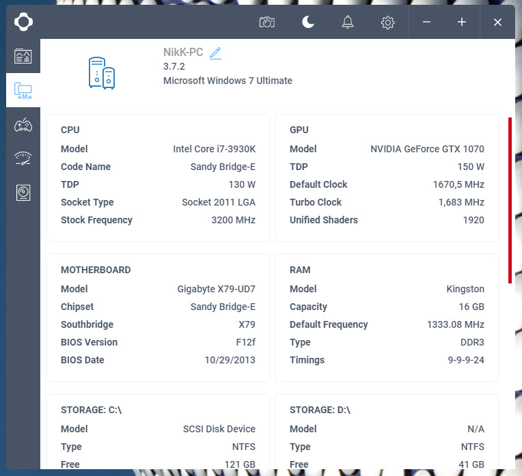
Task: Click Default Frequency 1333.08 MHz value
Action: click(x=456, y=324)
